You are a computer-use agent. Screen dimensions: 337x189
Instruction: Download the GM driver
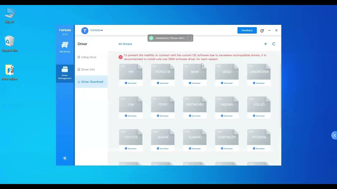tap(131, 116)
